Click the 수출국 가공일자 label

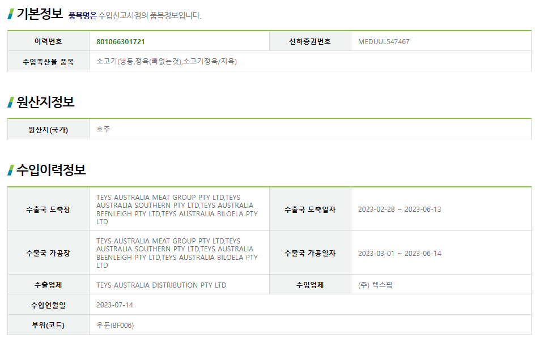click(x=310, y=253)
